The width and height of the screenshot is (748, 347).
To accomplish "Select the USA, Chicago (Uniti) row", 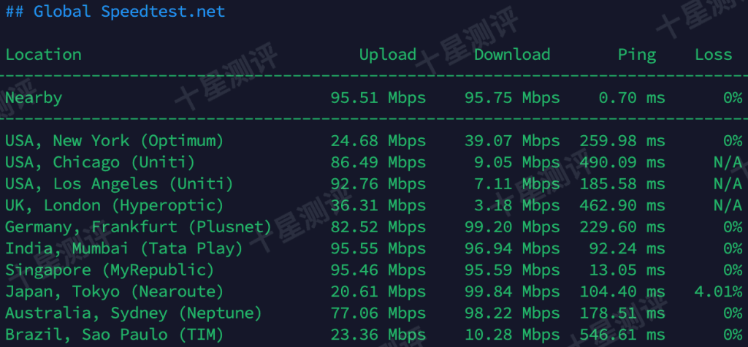I will (x=100, y=162).
